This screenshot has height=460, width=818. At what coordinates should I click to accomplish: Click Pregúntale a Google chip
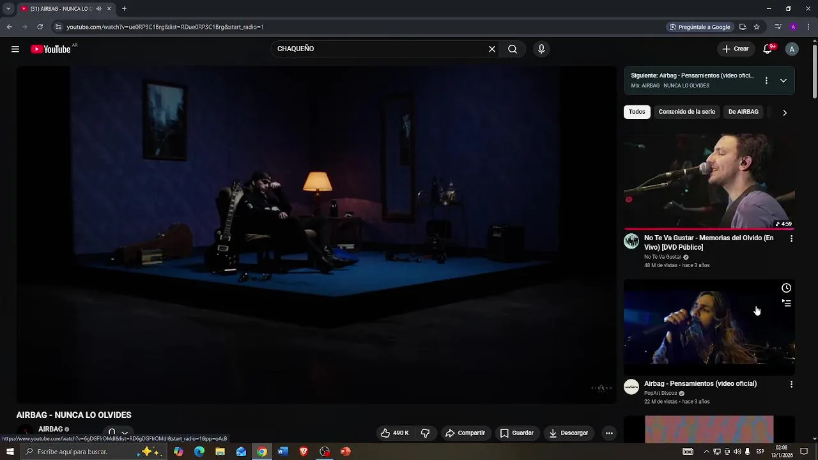(x=700, y=27)
